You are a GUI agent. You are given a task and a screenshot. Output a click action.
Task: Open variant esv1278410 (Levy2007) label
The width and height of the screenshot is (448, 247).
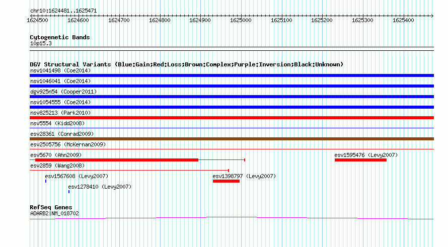pyautogui.click(x=100, y=187)
